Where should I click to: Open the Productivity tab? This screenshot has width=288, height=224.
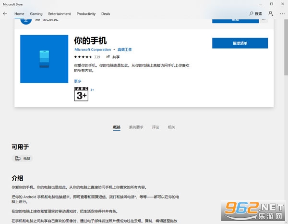(x=86, y=14)
